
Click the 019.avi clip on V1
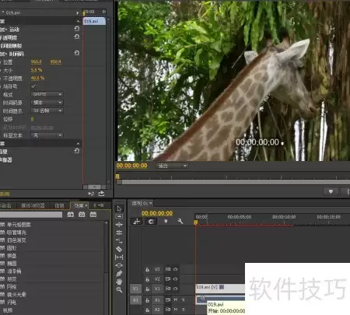[220, 287]
